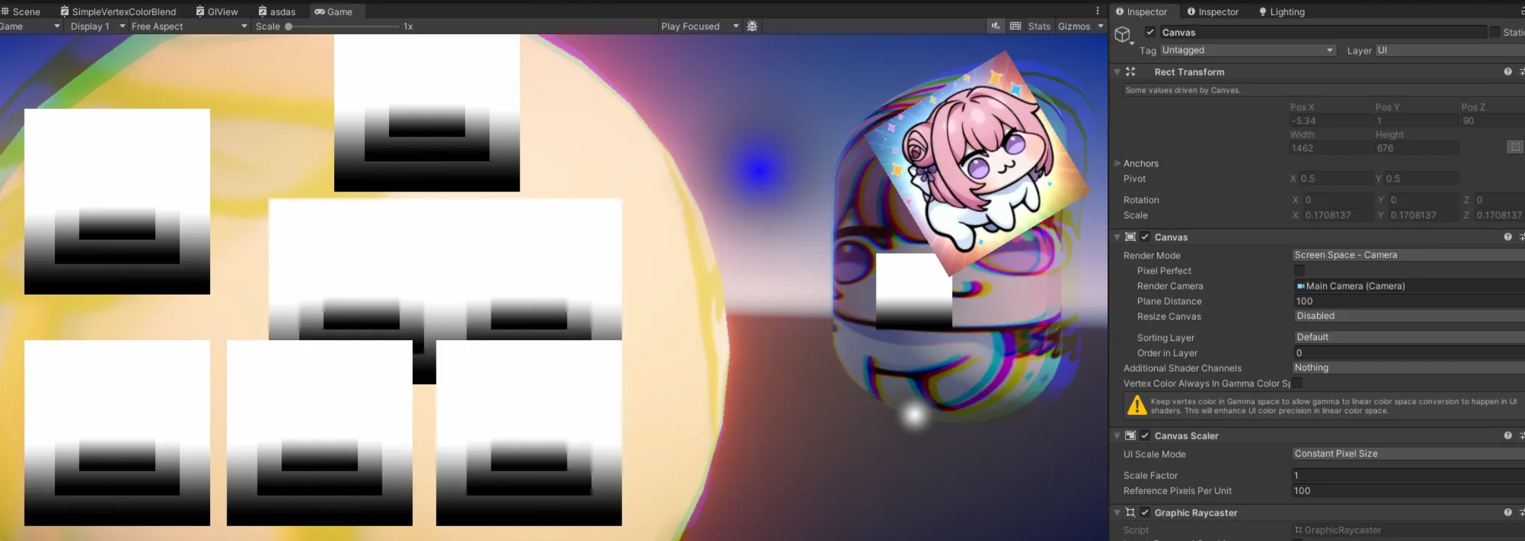Click the yellow warning icon

(x=1137, y=405)
